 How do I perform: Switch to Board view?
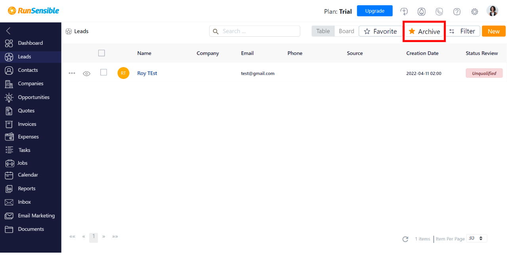click(346, 31)
